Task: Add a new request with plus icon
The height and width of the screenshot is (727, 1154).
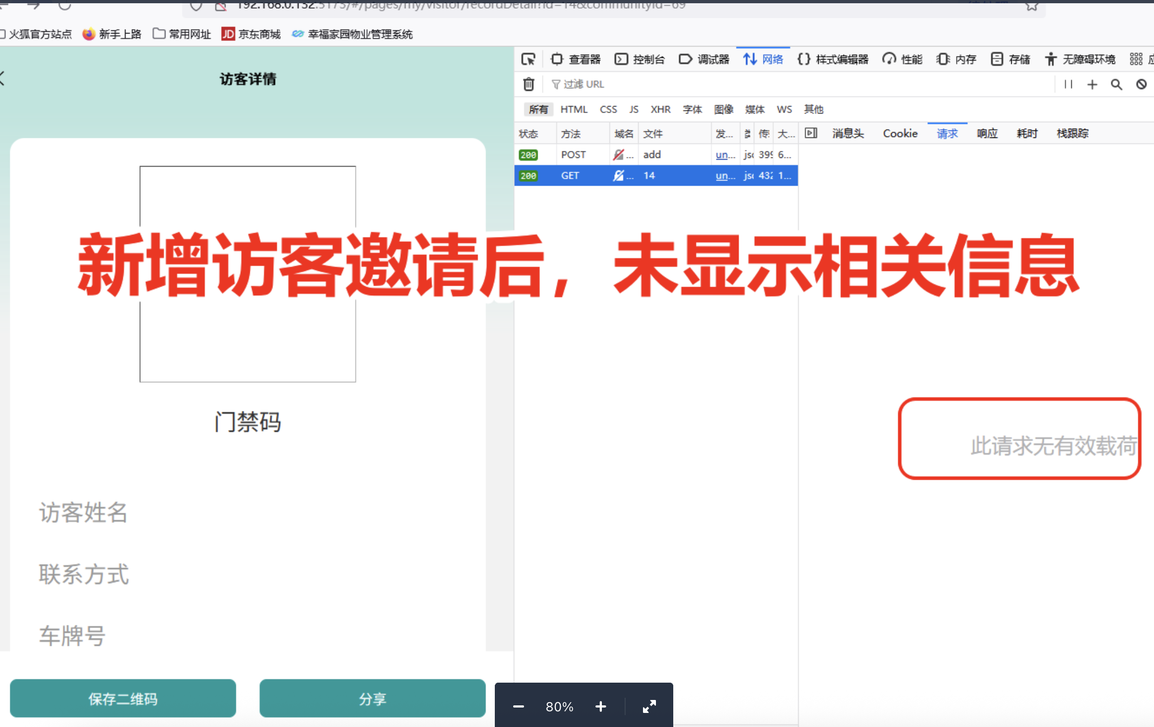Action: point(1092,84)
